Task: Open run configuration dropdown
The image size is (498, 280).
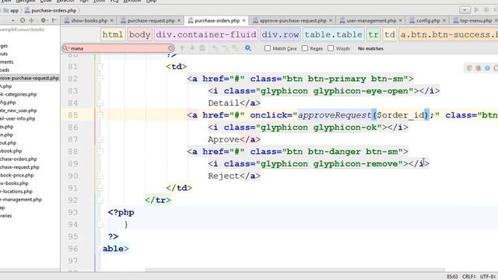Action: (465, 10)
